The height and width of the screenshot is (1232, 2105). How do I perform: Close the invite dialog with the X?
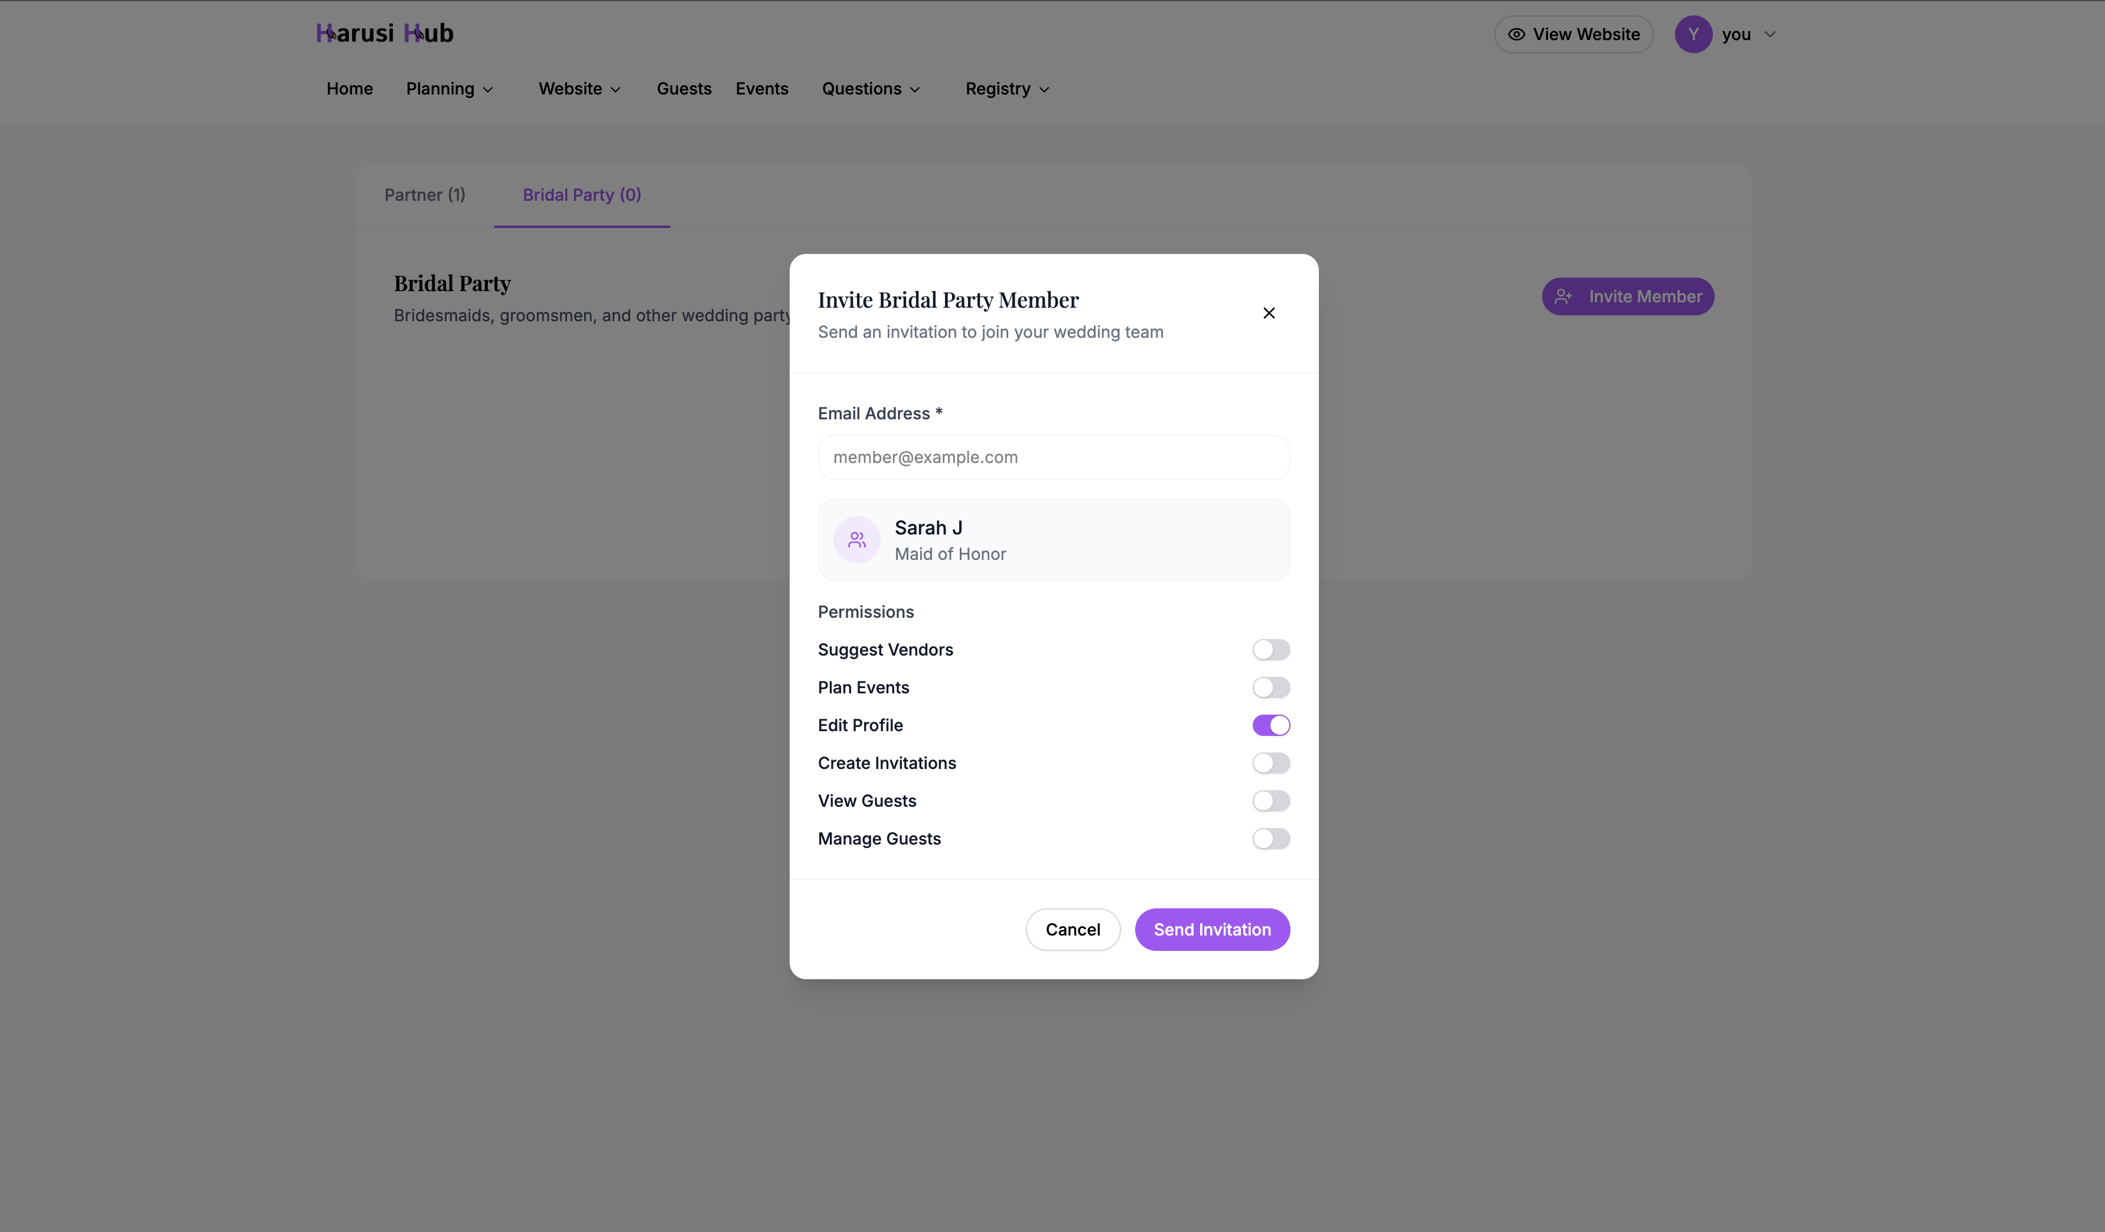coord(1269,312)
